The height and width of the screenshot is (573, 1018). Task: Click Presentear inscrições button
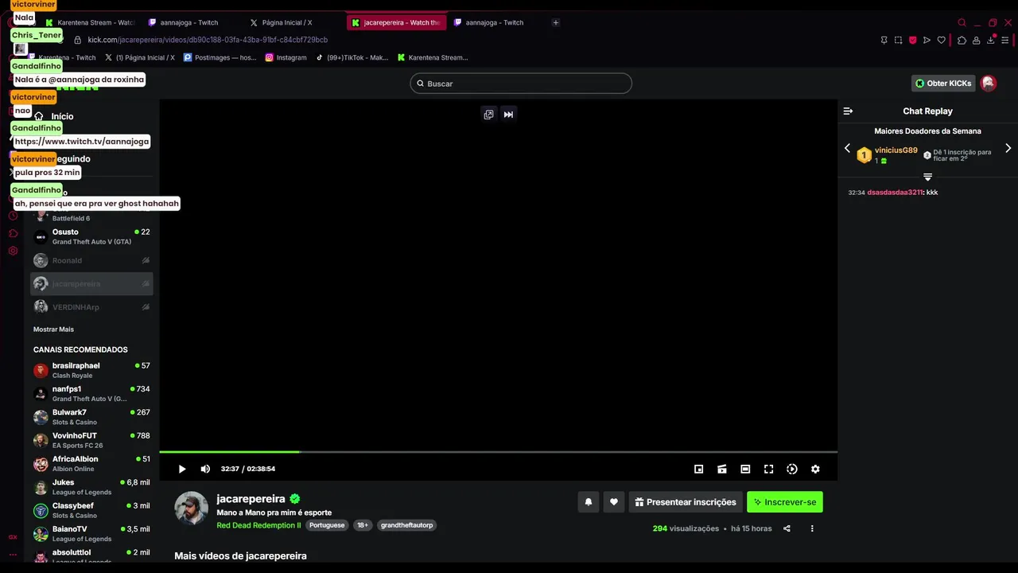pos(686,502)
